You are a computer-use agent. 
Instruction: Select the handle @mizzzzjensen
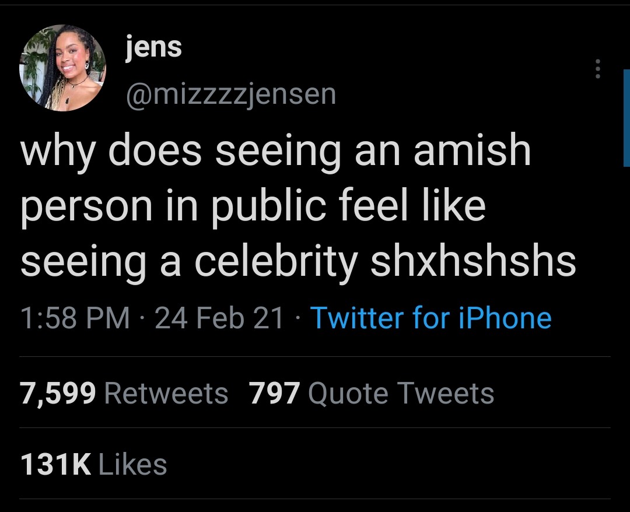[x=231, y=94]
